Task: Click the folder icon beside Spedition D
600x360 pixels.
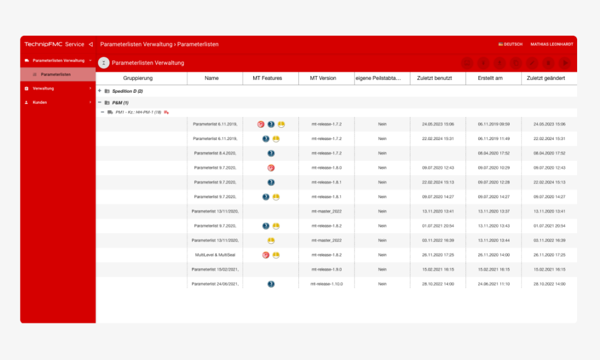Action: (107, 91)
